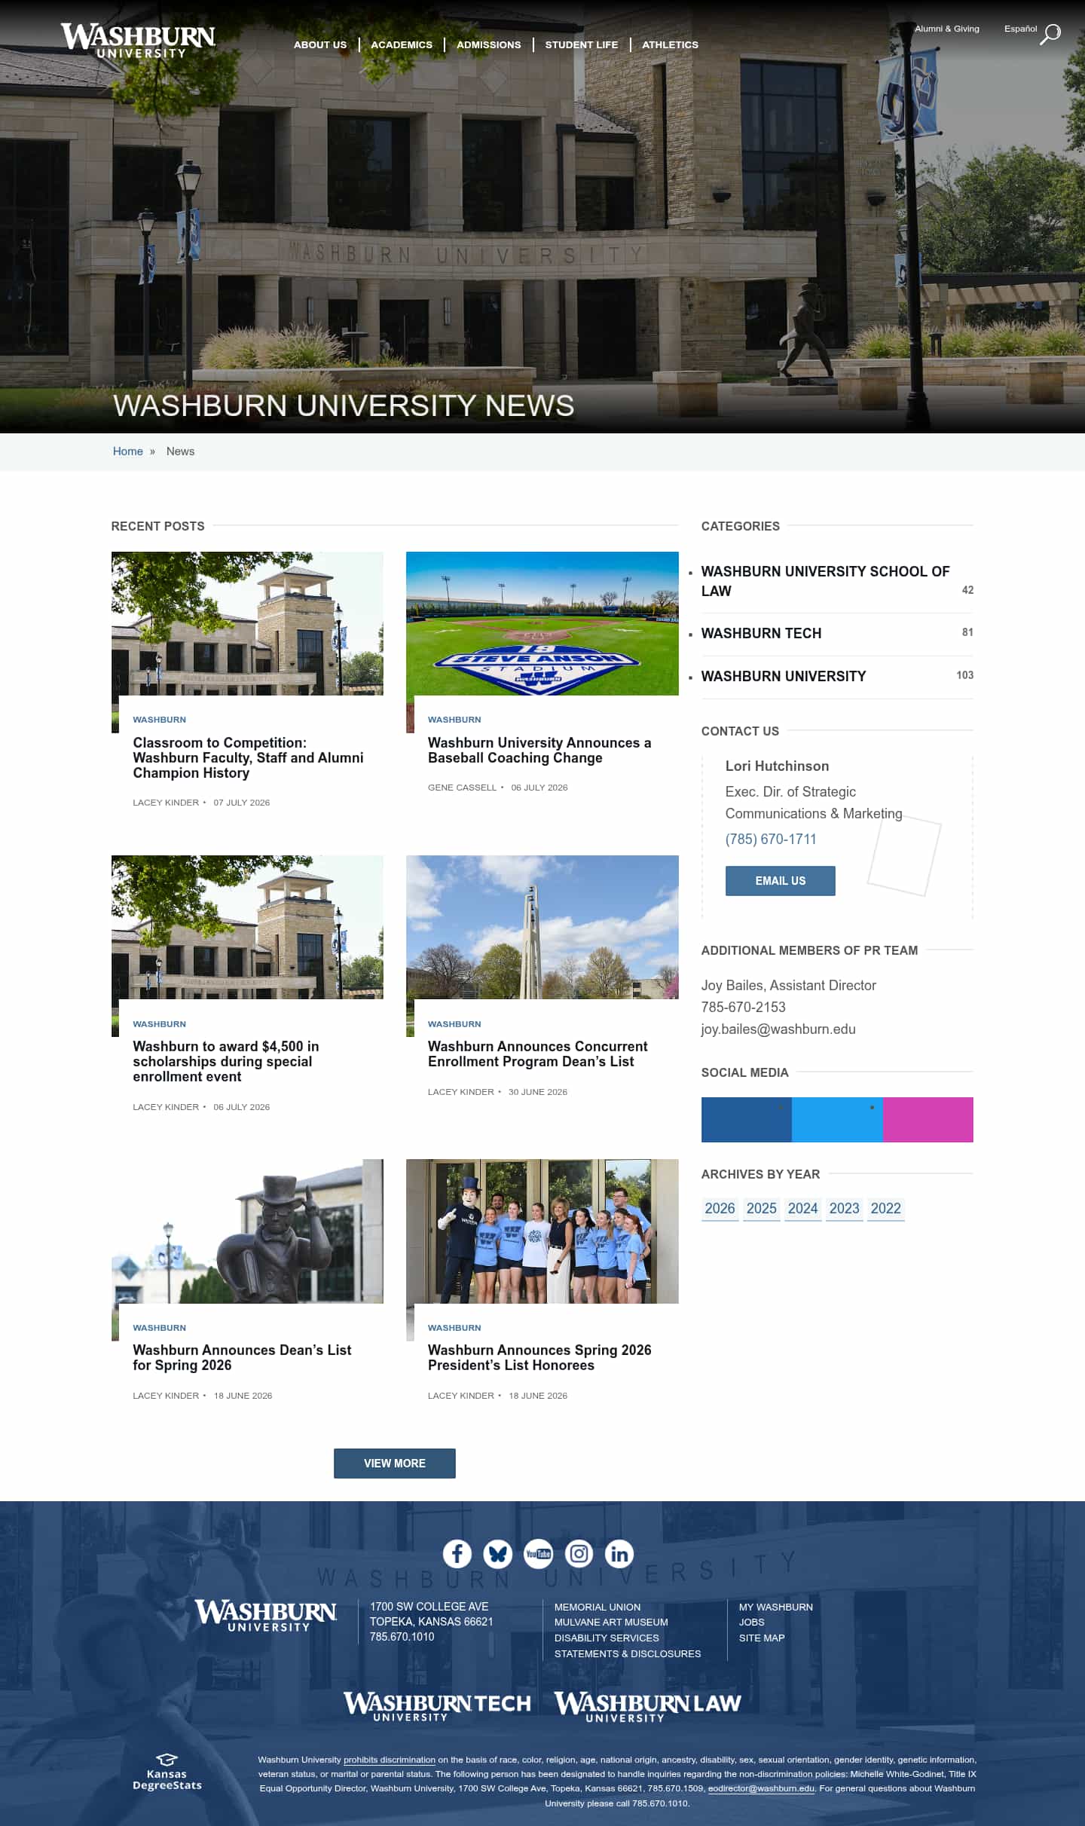Open footer Site Map link

coord(762,1638)
